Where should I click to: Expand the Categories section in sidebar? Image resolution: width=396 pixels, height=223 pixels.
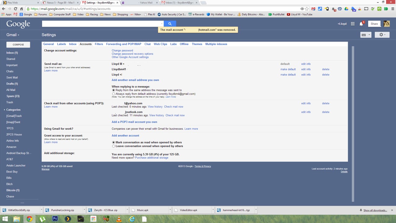4,110
